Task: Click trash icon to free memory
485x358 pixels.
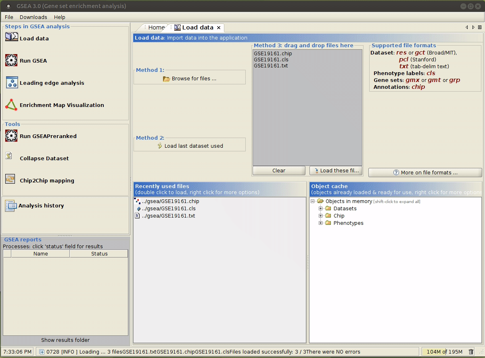Action: (x=471, y=352)
